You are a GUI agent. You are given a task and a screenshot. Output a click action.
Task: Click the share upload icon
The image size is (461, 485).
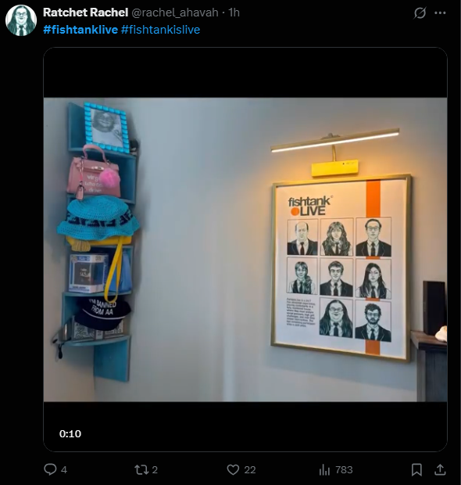440,469
